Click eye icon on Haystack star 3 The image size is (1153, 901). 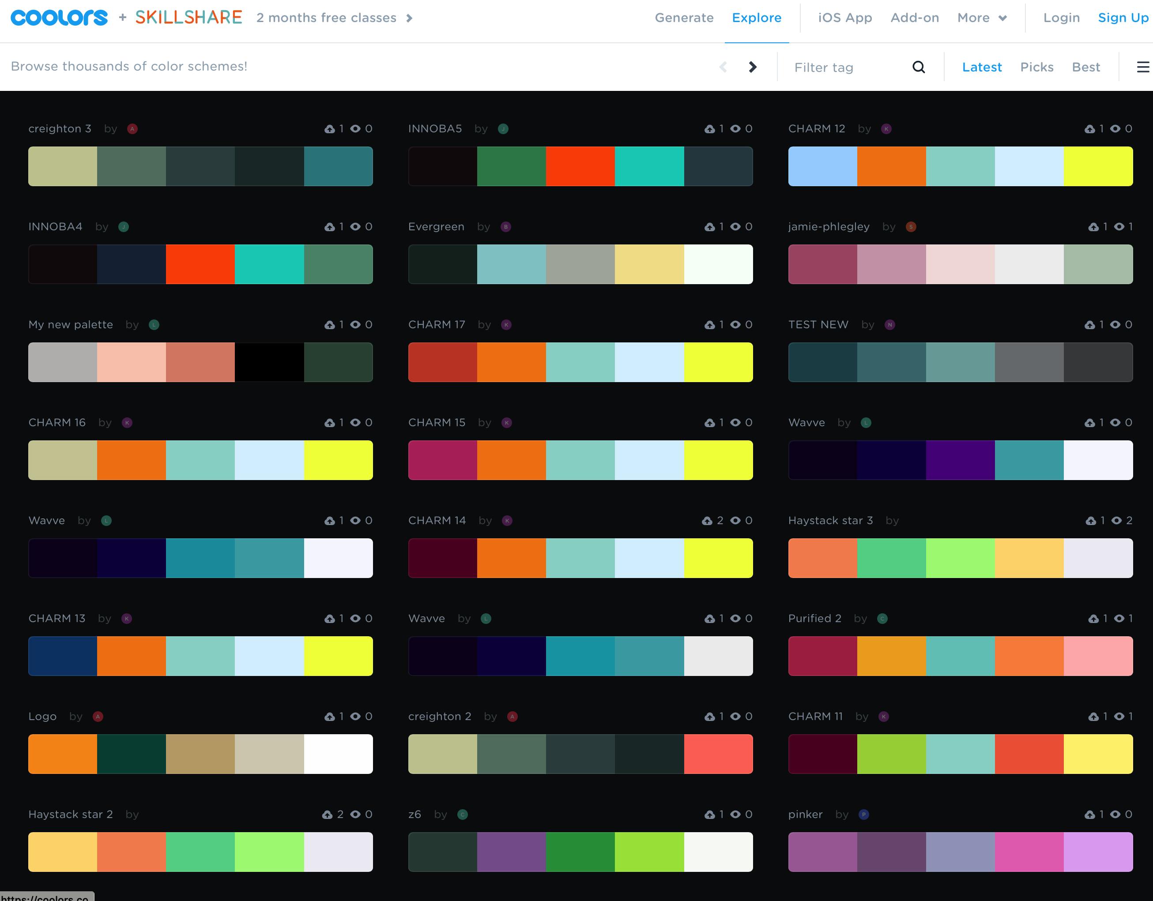point(1116,521)
